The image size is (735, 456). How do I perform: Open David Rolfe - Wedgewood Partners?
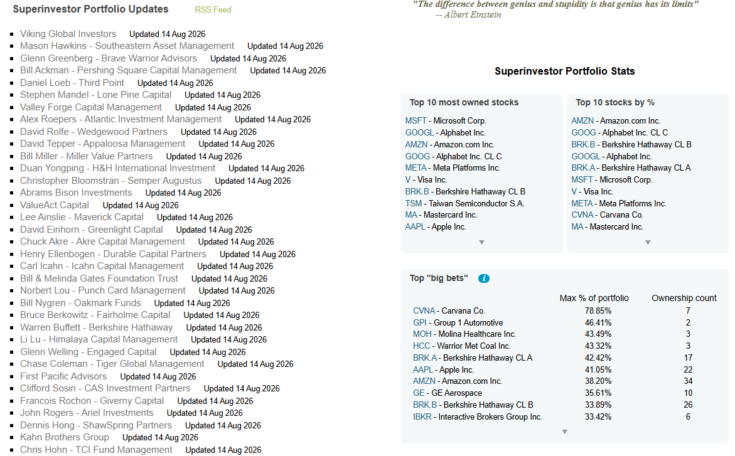tap(94, 132)
